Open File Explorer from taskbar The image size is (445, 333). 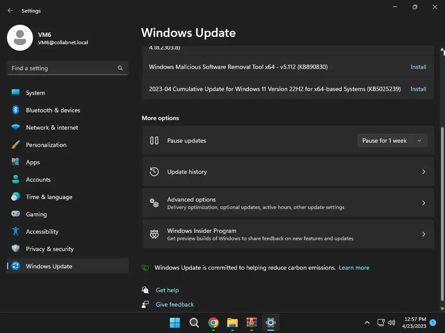pyautogui.click(x=232, y=323)
